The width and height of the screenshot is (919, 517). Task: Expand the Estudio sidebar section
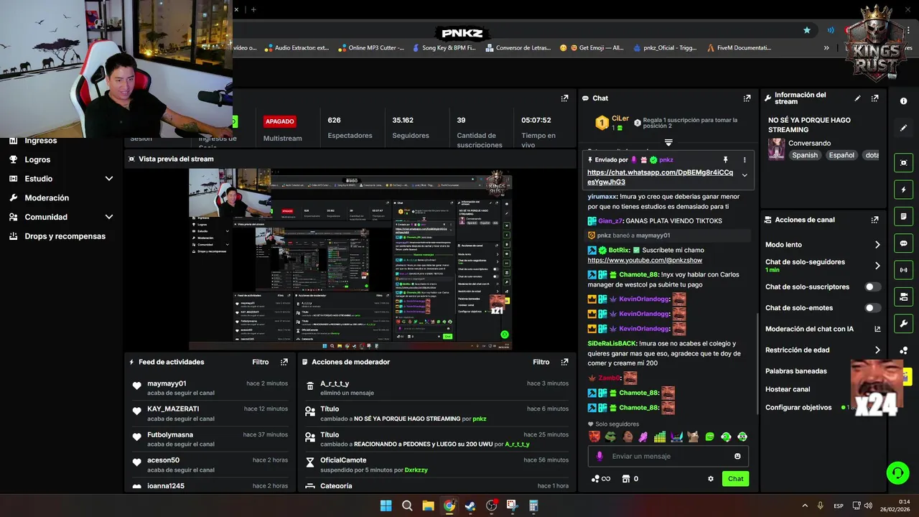point(109,179)
